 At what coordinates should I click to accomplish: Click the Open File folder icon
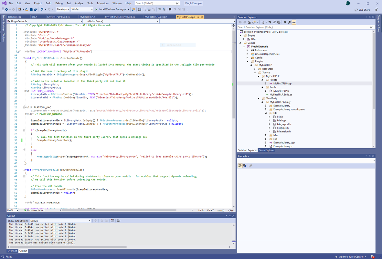pos(27,9)
